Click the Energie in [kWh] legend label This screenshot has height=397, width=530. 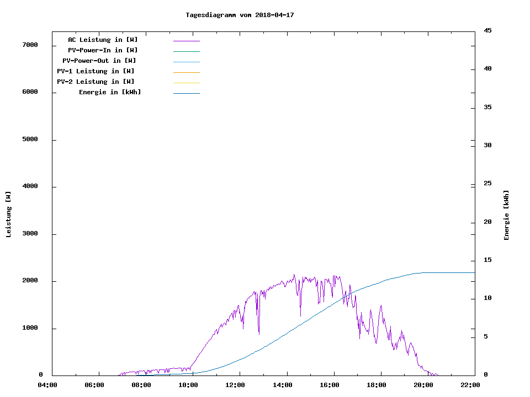(x=110, y=92)
